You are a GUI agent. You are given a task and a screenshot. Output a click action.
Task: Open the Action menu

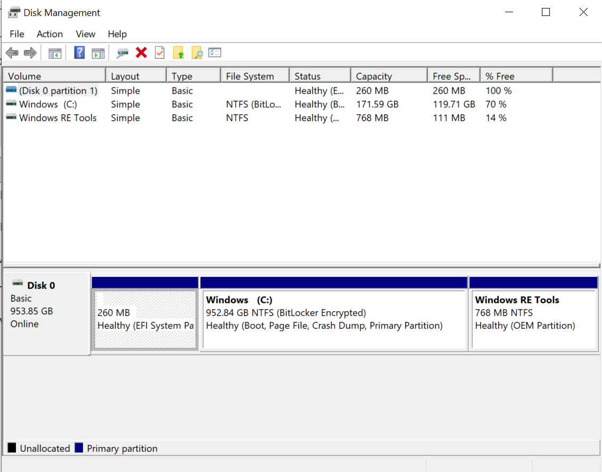pos(50,34)
